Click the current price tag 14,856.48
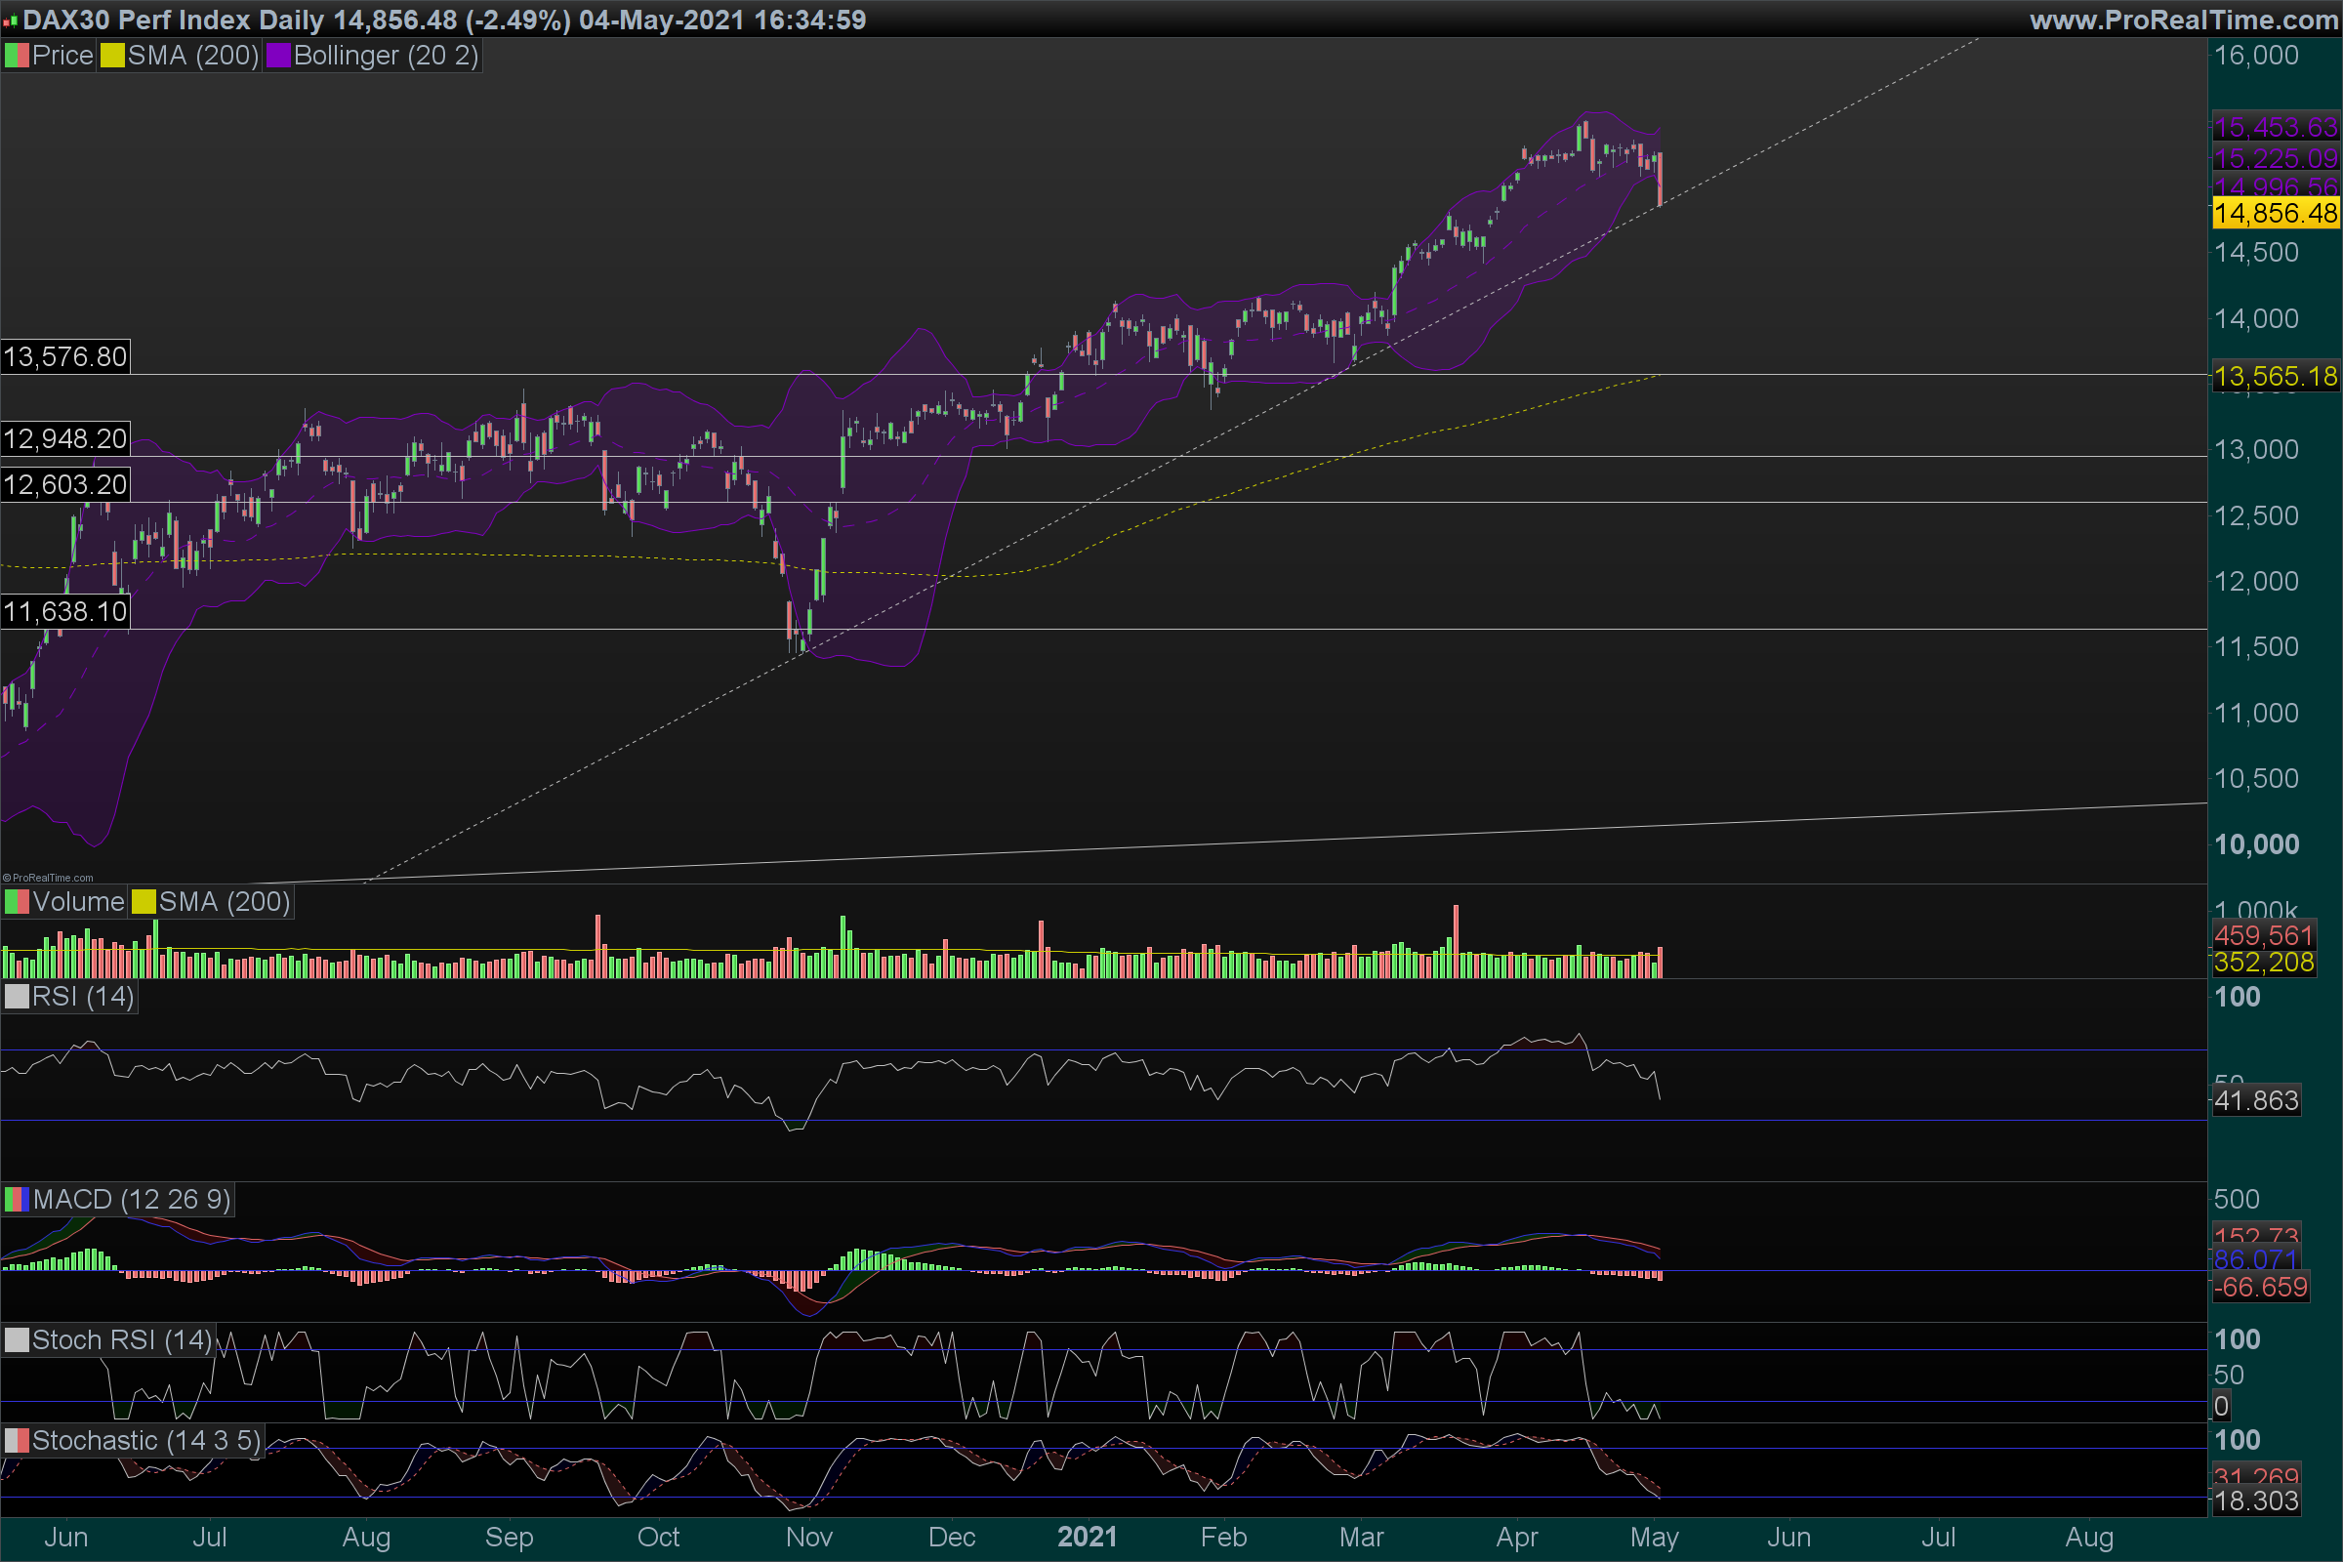Image resolution: width=2343 pixels, height=1562 pixels. point(2276,213)
